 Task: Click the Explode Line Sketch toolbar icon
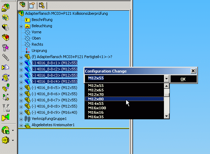[x=6, y=108]
